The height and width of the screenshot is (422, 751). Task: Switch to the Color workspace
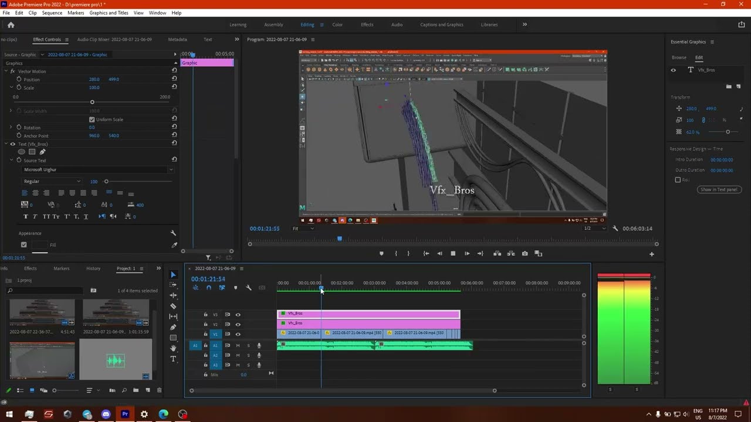pyautogui.click(x=337, y=25)
